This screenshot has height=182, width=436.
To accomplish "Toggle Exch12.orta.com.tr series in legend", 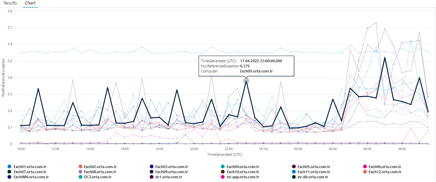I will (x=383, y=172).
